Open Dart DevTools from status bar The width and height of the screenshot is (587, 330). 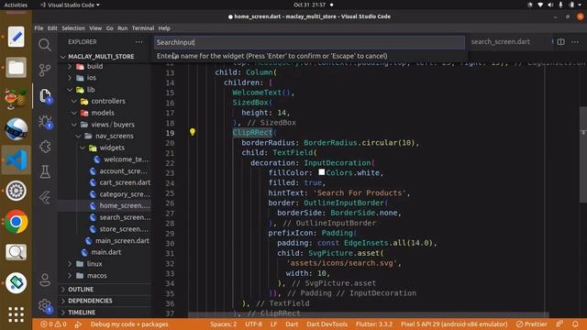327,324
